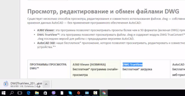Open the blue window app on taskbar
The height and width of the screenshot is (96, 185).
87,93
